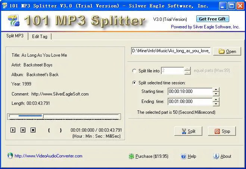Open the Edit Tag tab
Image resolution: width=246 pixels, height=169 pixels.
(x=40, y=37)
